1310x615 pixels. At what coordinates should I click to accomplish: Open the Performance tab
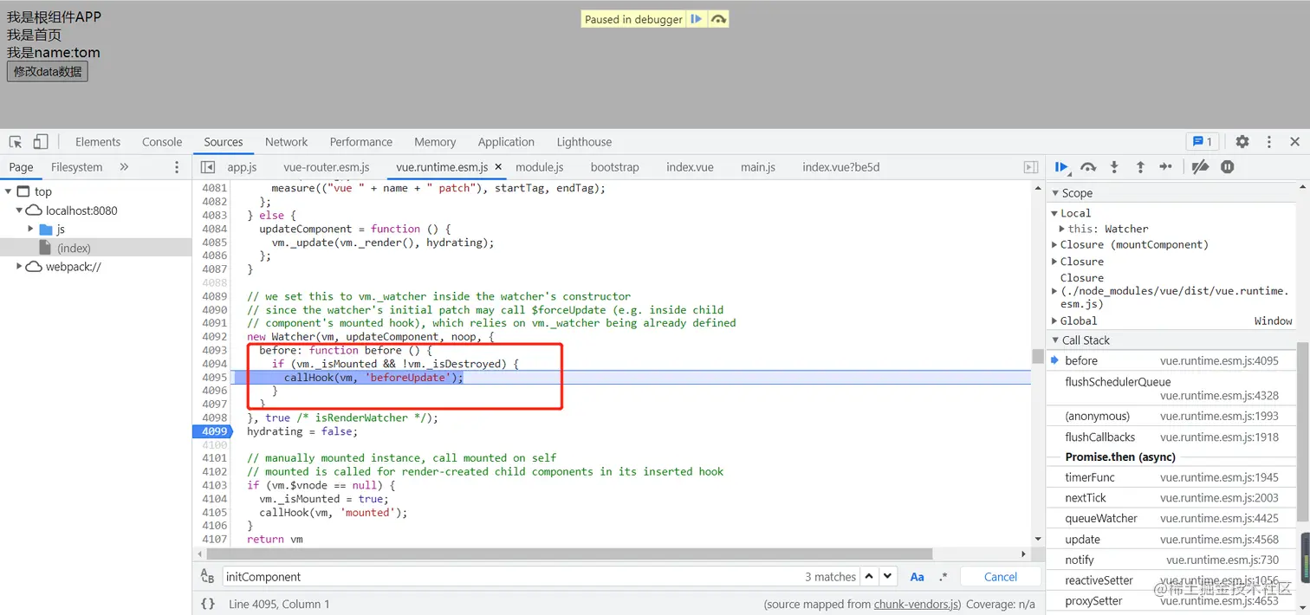click(x=360, y=142)
